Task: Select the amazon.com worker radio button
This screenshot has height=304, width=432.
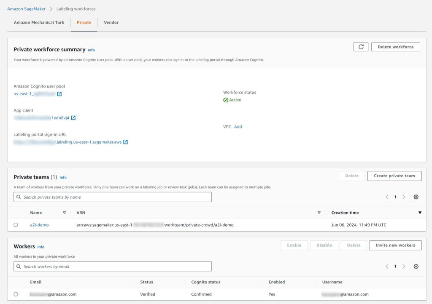Action: [x=16, y=294]
